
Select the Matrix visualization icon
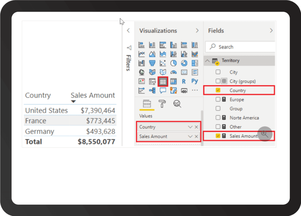point(173,81)
